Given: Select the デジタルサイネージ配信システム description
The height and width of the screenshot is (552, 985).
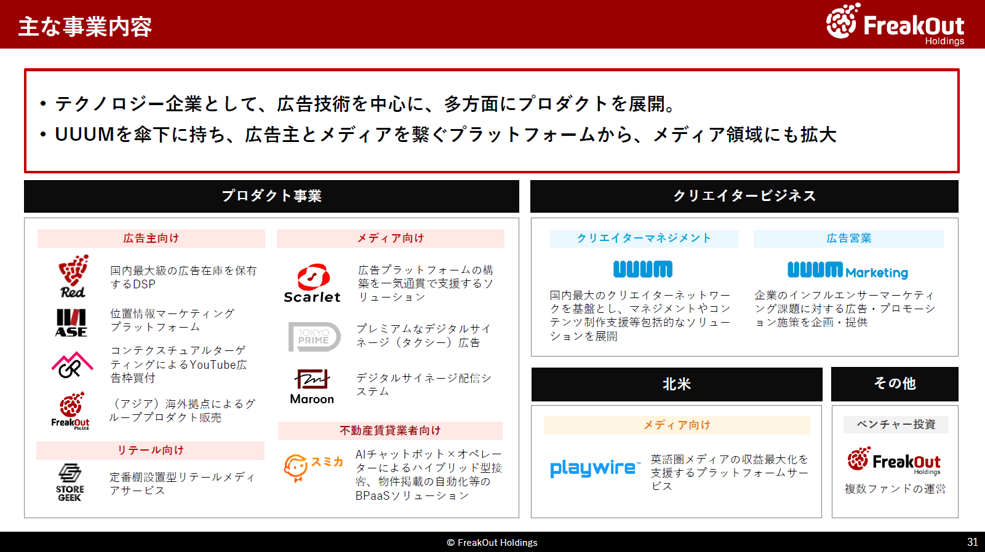Looking at the screenshot, I should tap(424, 385).
